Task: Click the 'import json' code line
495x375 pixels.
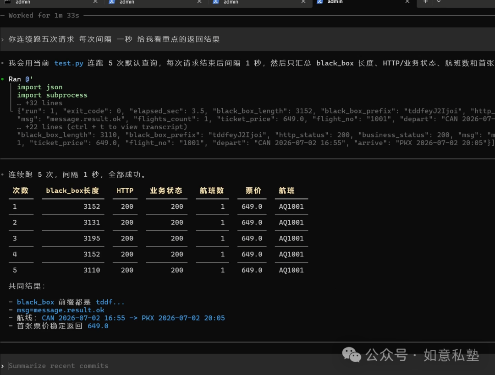Action: (40, 87)
